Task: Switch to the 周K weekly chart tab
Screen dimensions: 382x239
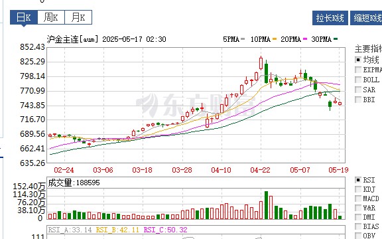Action: 51,17
